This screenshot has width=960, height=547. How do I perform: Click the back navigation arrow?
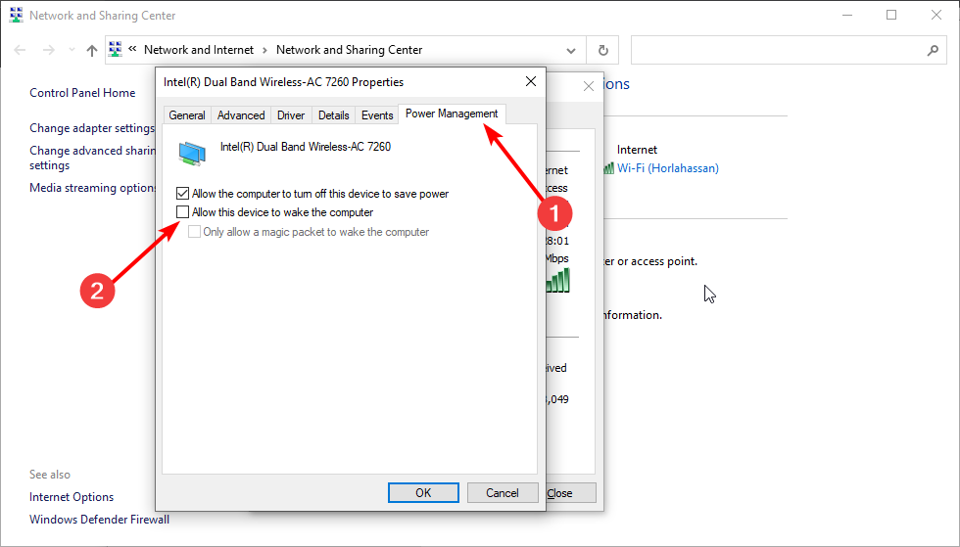click(x=20, y=50)
